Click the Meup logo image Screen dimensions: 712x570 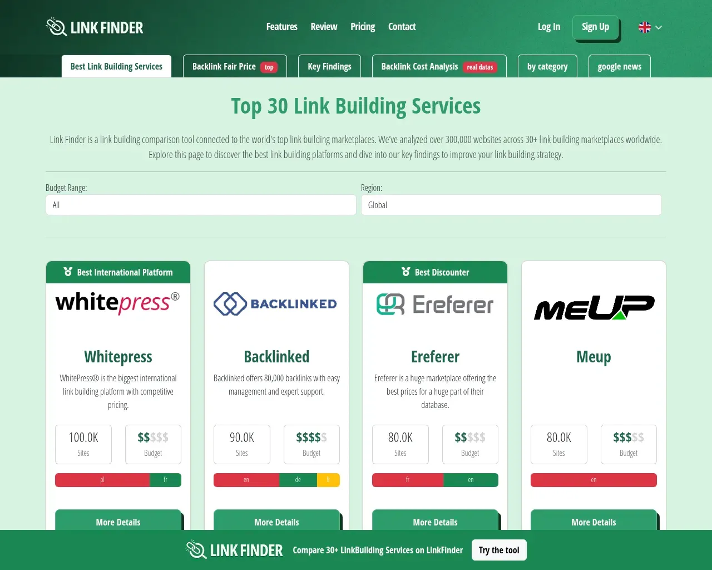coord(594,308)
